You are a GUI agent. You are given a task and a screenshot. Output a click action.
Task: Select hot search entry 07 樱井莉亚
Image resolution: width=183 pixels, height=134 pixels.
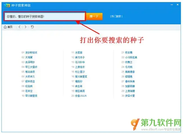tap(30, 81)
